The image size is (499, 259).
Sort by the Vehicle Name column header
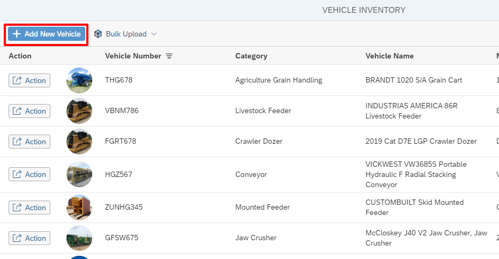[x=390, y=56]
